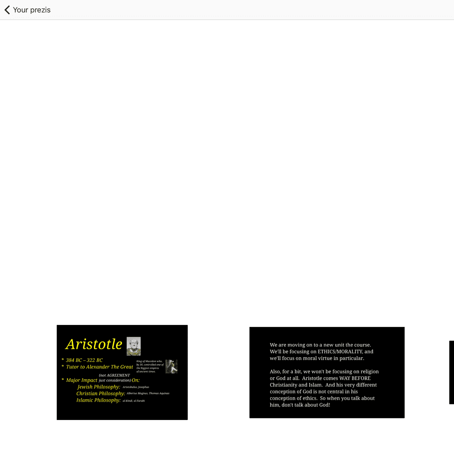Viewport: 454px width, 454px height.
Task: Click 'al-Kindi, al-Farabi' small text
Action: [x=134, y=401]
